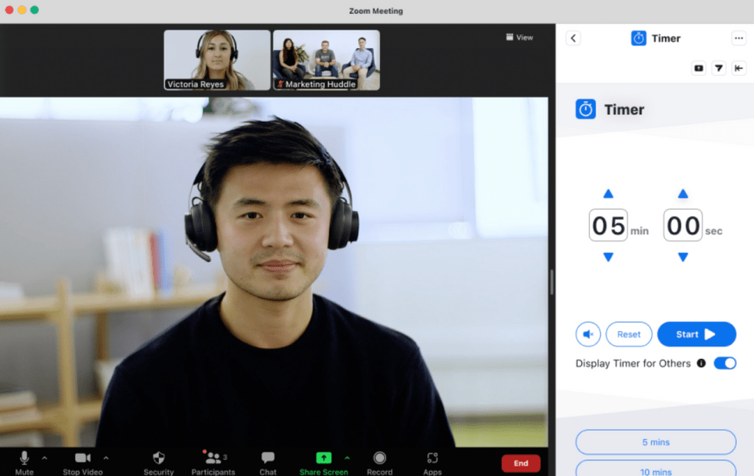Open the Timer more options menu

pyautogui.click(x=739, y=38)
